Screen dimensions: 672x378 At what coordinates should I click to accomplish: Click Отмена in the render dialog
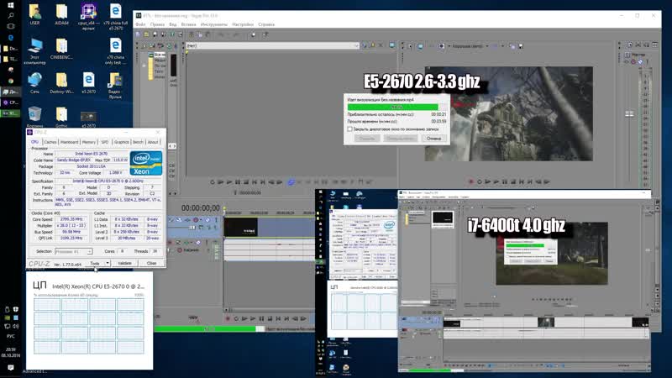[433, 139]
